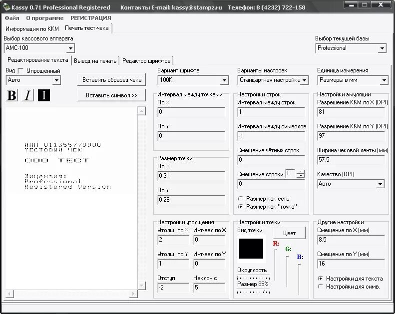Click the Смещение по Y (мм) field 16
Image resolution: width=395 pixels, height=314 pixels.
351,264
